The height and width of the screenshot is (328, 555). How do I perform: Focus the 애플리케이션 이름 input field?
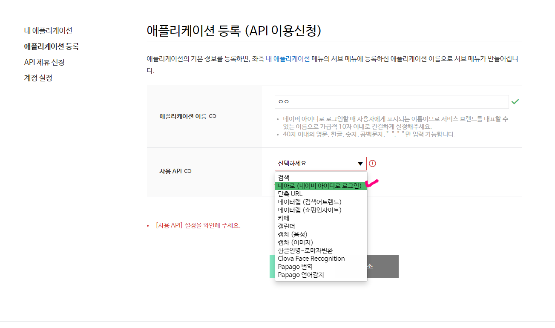[x=391, y=102]
